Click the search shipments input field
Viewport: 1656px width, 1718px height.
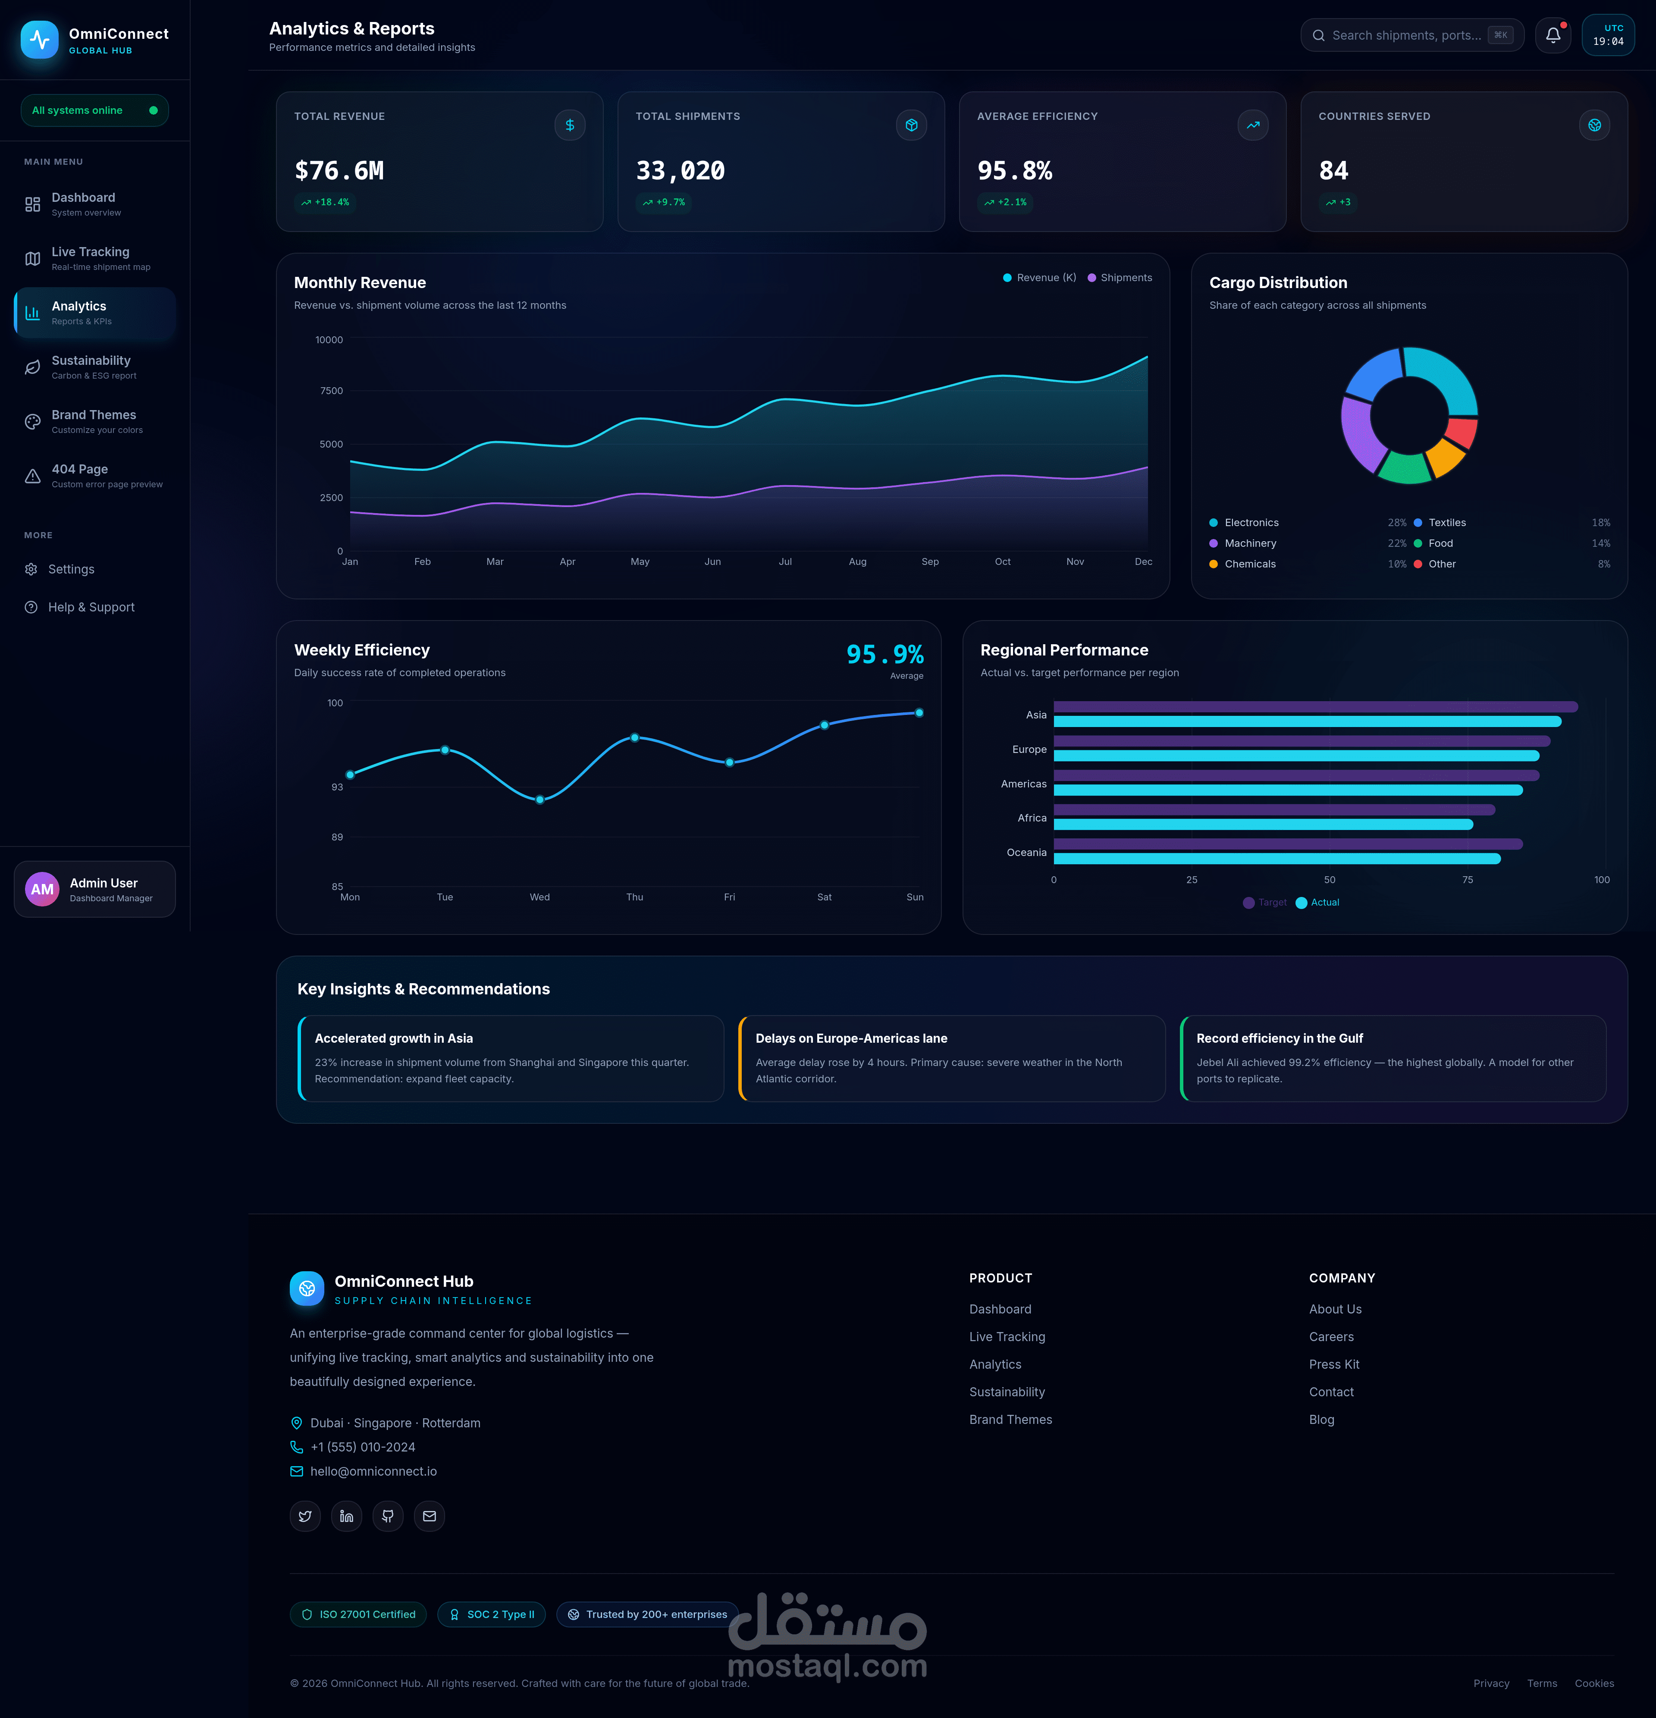[x=1412, y=35]
